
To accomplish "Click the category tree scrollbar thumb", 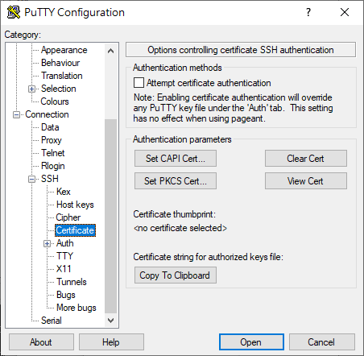I will (x=110, y=216).
